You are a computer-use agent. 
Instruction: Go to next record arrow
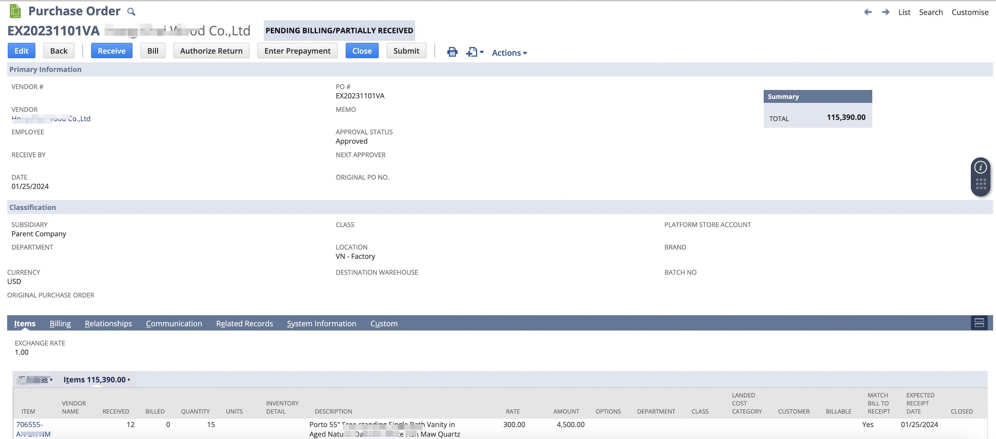tap(885, 12)
